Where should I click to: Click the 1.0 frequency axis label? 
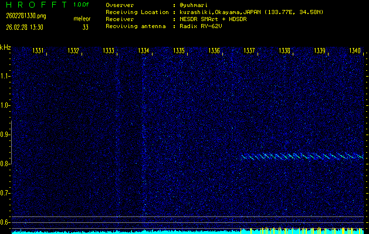(x=5, y=105)
